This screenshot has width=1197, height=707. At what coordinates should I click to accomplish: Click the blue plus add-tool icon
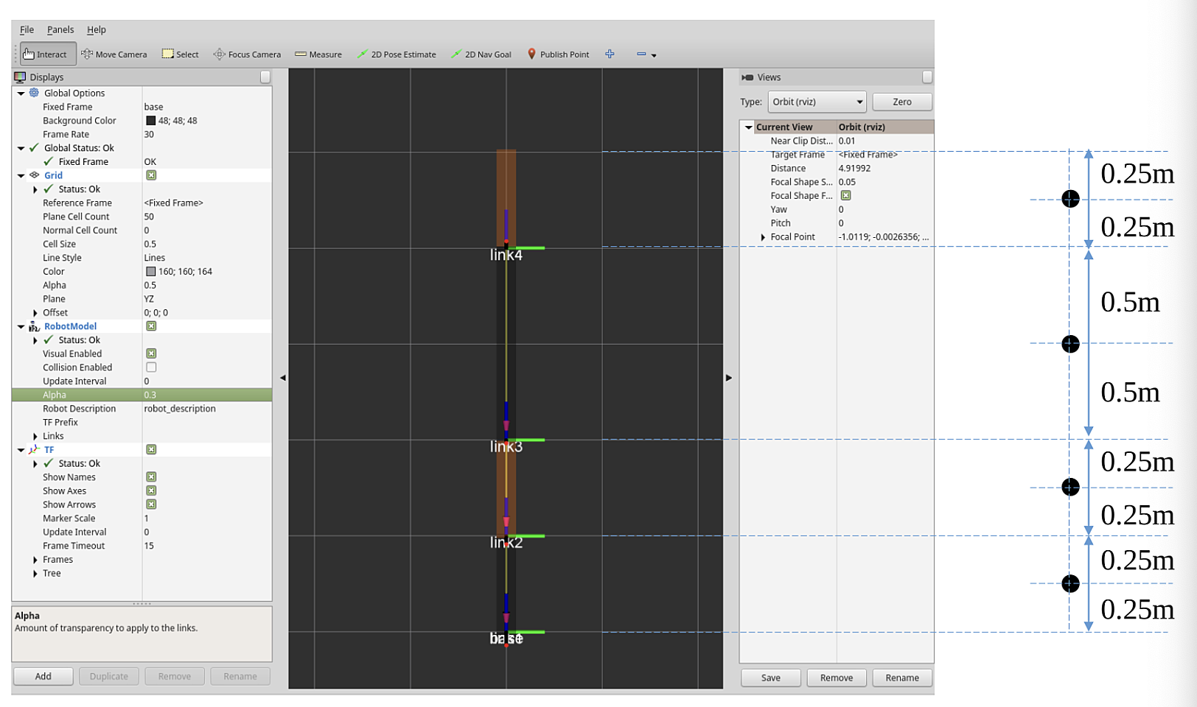(x=610, y=54)
